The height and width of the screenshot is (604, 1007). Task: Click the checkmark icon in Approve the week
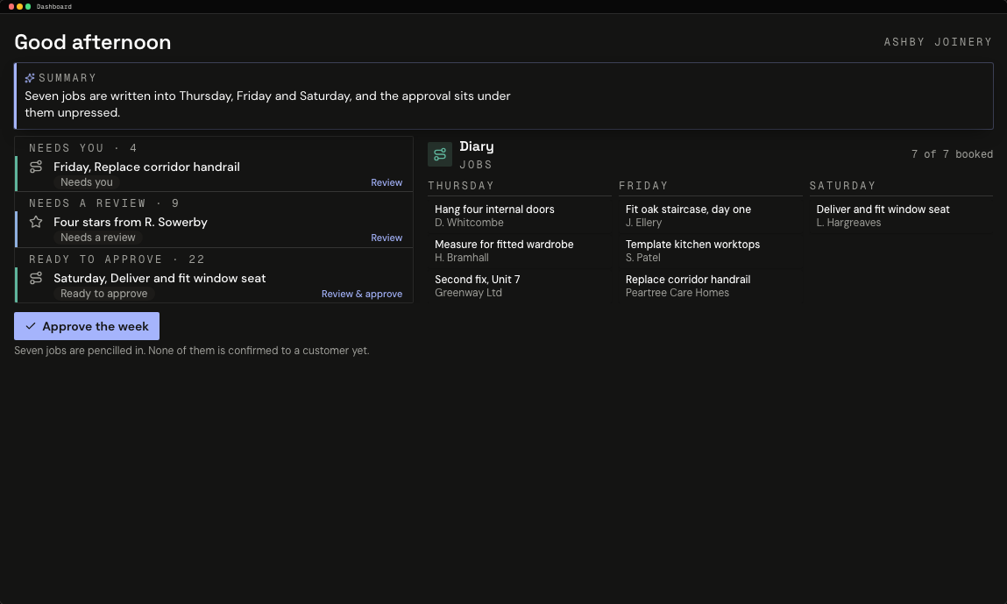pyautogui.click(x=30, y=326)
